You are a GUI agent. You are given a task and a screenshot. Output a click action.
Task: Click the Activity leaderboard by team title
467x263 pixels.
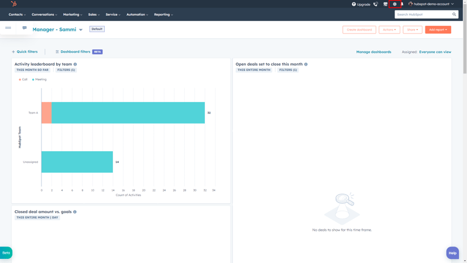click(43, 64)
